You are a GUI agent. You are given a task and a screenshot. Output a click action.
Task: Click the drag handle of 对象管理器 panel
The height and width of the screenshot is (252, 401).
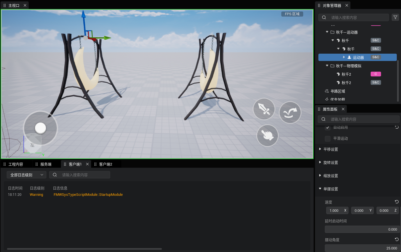319,5
